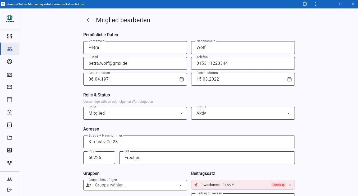Image resolution: width=358 pixels, height=196 pixels.
Task: Open the sports ball icon in sidebar
Action: [x=10, y=62]
